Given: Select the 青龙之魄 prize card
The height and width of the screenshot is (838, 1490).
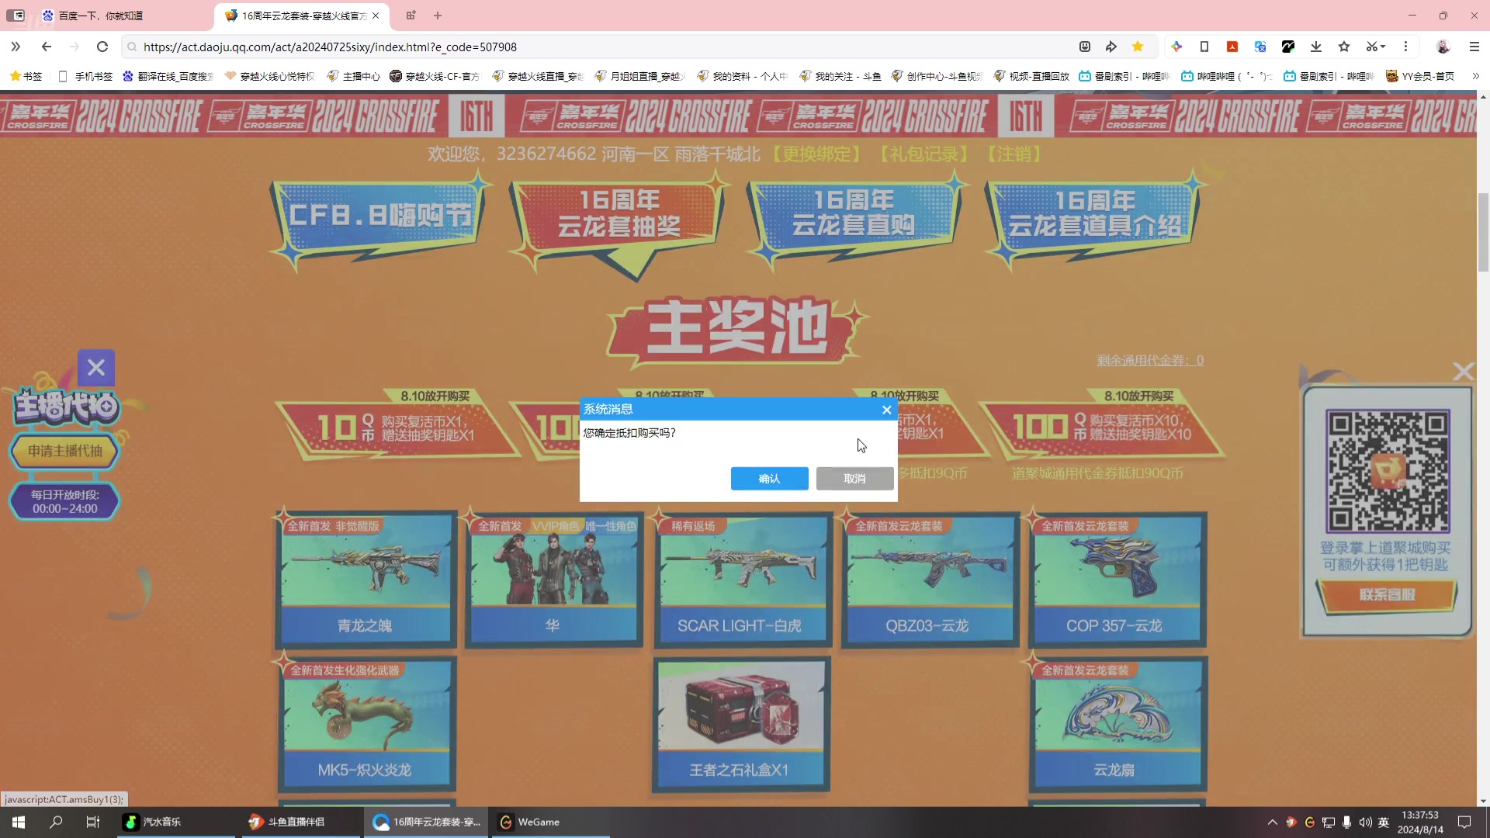Looking at the screenshot, I should [x=365, y=579].
